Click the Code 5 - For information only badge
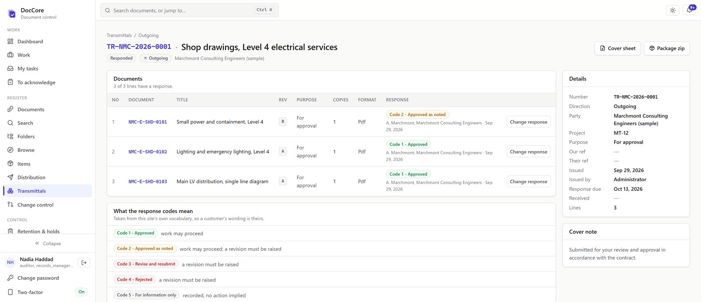This screenshot has width=701, height=302. 146,295
